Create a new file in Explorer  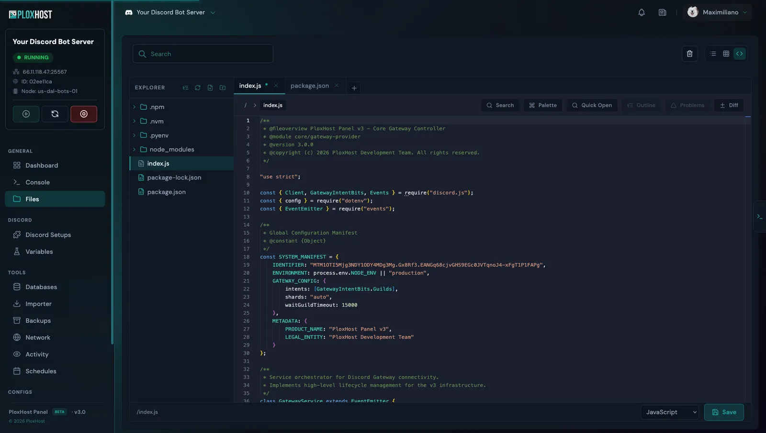[210, 88]
